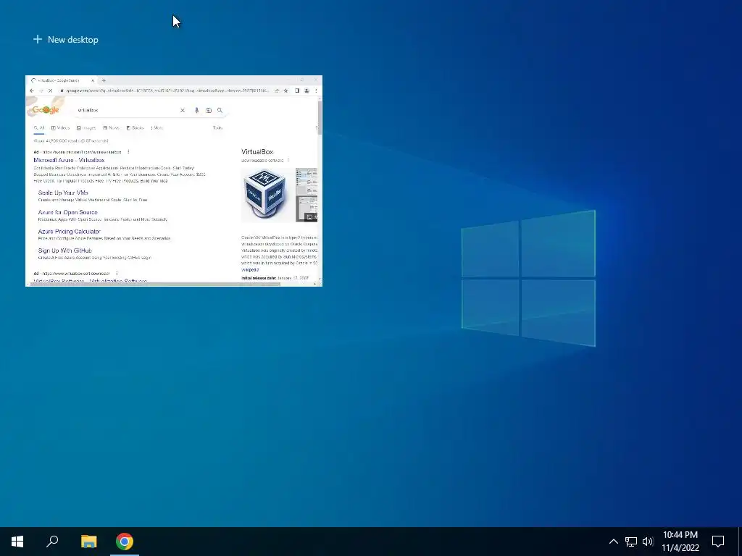The height and width of the screenshot is (556, 742).
Task: Bookmark the page with the star icon
Action: click(x=285, y=90)
